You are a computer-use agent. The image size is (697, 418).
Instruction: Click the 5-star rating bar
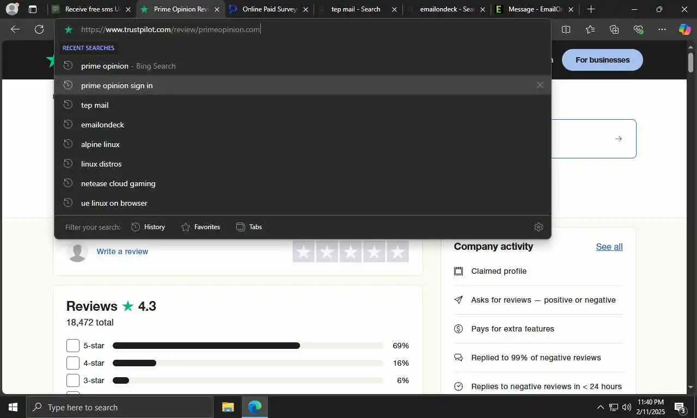(248, 346)
